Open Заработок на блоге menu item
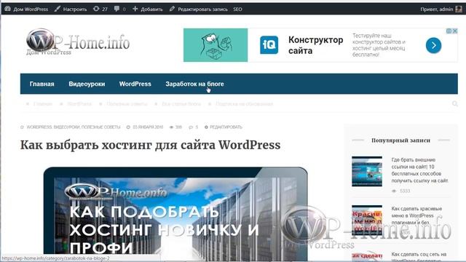 point(194,84)
